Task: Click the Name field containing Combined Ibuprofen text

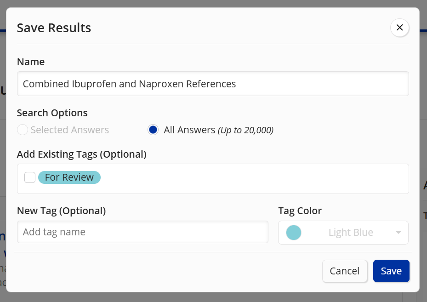Action: pyautogui.click(x=213, y=84)
